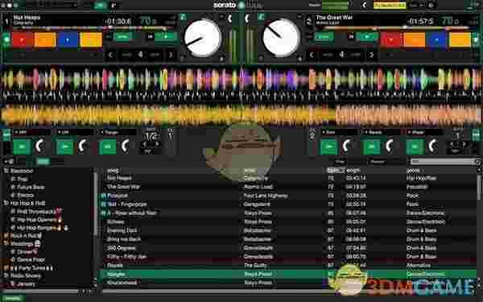The image size is (483, 302).
Task: Sort library by song column
Action: click(113, 171)
